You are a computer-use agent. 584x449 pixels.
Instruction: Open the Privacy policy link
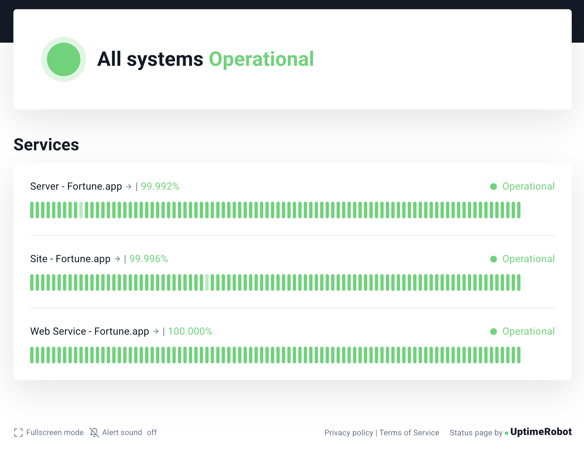point(349,433)
